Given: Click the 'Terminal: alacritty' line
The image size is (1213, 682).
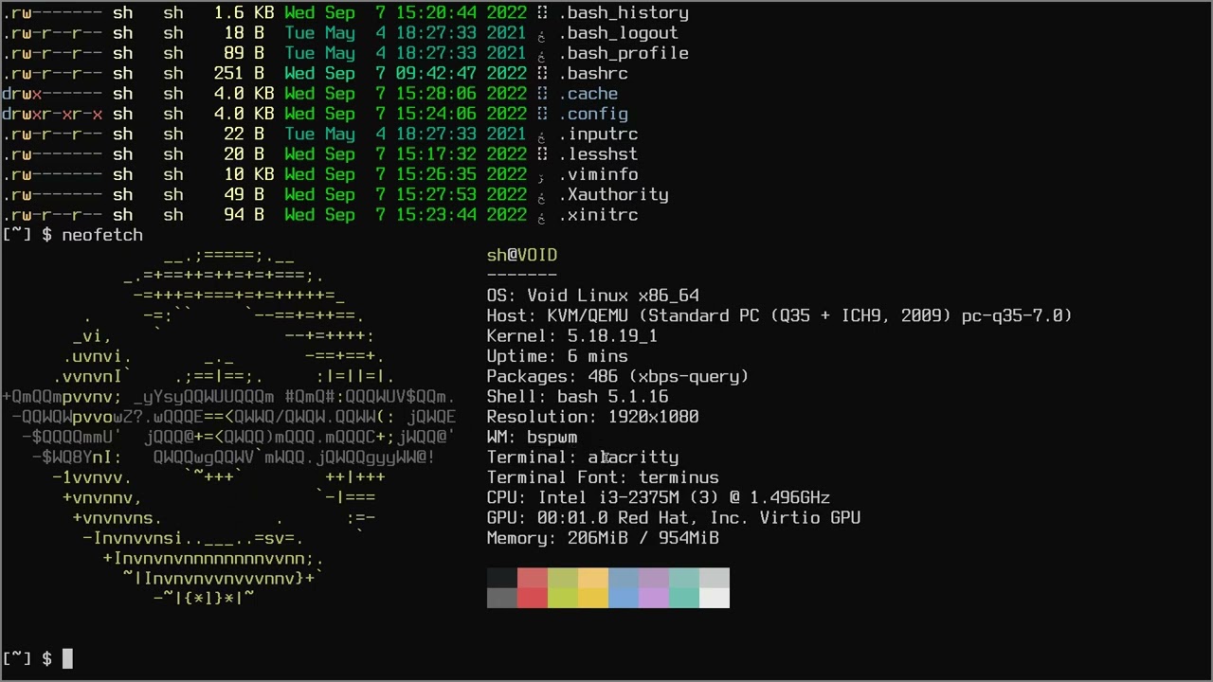Looking at the screenshot, I should (583, 458).
